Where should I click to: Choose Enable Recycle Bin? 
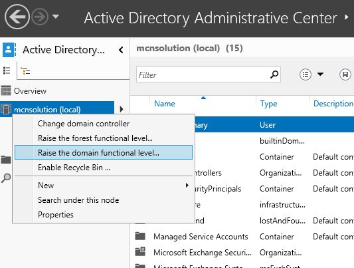pos(104,168)
